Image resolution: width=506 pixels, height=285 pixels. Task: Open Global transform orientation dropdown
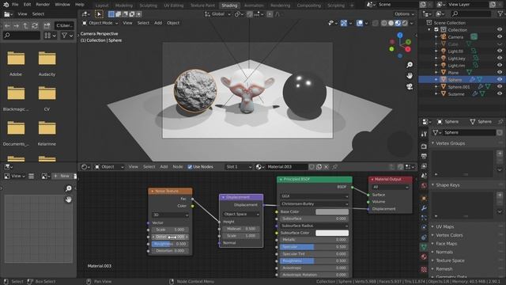pos(218,14)
